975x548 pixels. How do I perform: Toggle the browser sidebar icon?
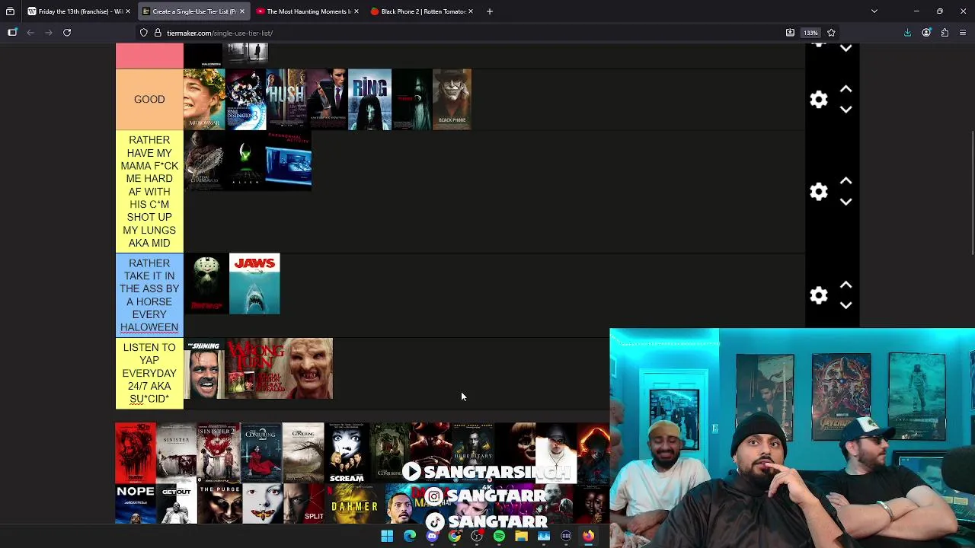tap(12, 33)
